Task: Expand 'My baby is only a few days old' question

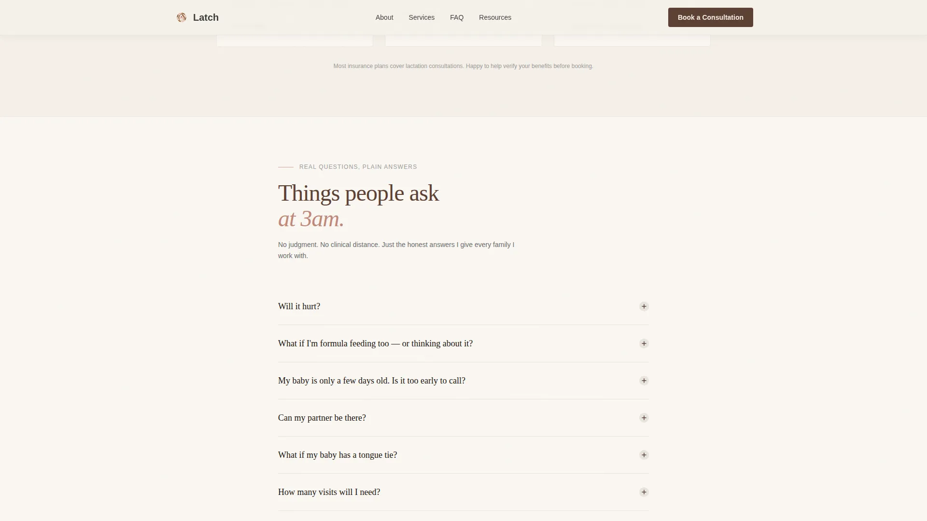Action: coord(463,381)
